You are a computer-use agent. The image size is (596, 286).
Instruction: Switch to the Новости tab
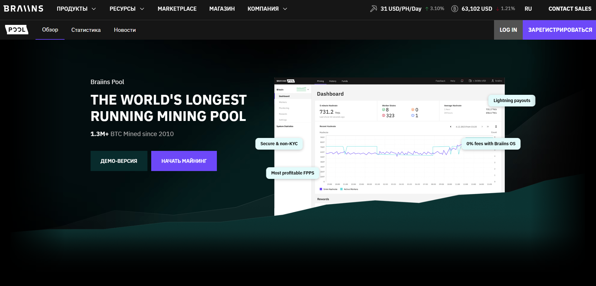(x=125, y=30)
